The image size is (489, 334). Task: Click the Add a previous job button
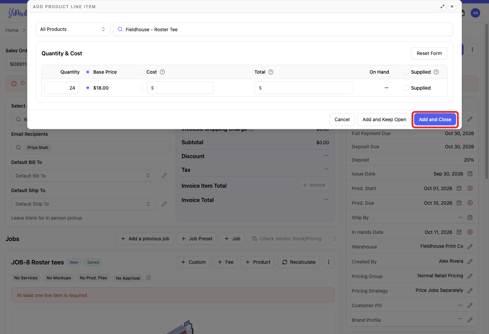tap(145, 239)
